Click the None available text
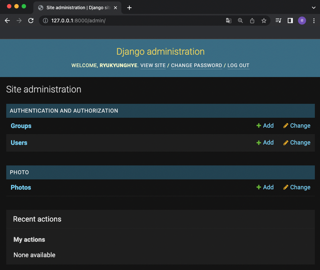This screenshot has height=270, width=320. point(34,255)
